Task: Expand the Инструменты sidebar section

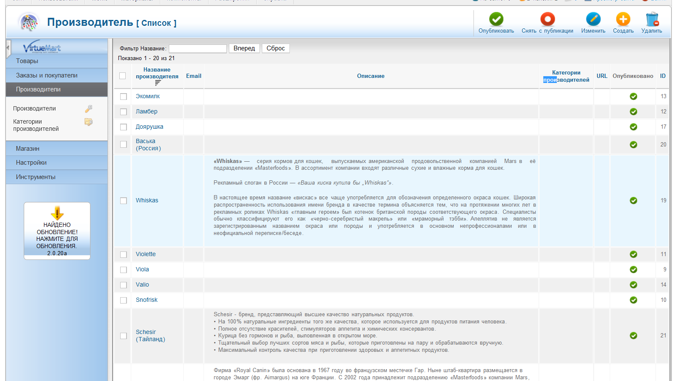Action: click(57, 177)
